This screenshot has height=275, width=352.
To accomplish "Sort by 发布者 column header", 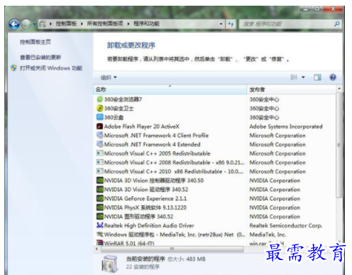I will pos(291,90).
